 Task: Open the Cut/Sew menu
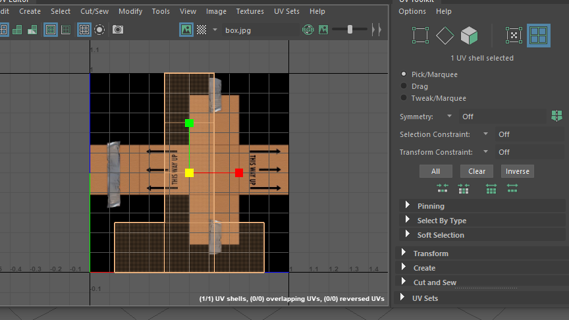coord(94,11)
